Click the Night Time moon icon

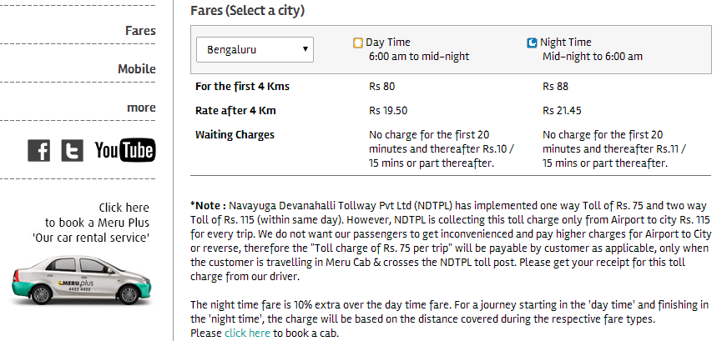[532, 43]
